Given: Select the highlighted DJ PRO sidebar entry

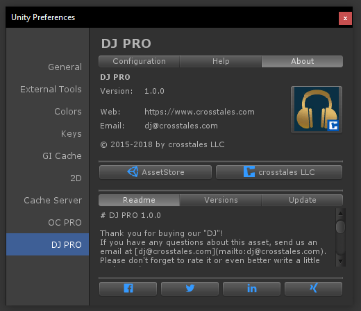Looking at the screenshot, I should [47, 244].
